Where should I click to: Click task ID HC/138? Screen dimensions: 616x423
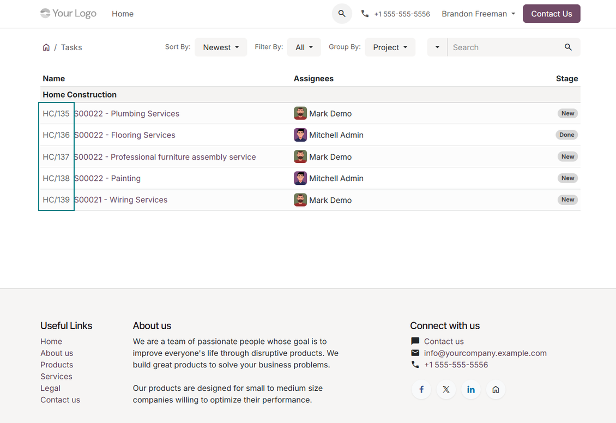[56, 178]
